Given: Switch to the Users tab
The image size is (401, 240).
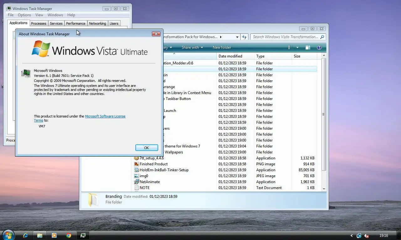Looking at the screenshot, I should coord(114,23).
